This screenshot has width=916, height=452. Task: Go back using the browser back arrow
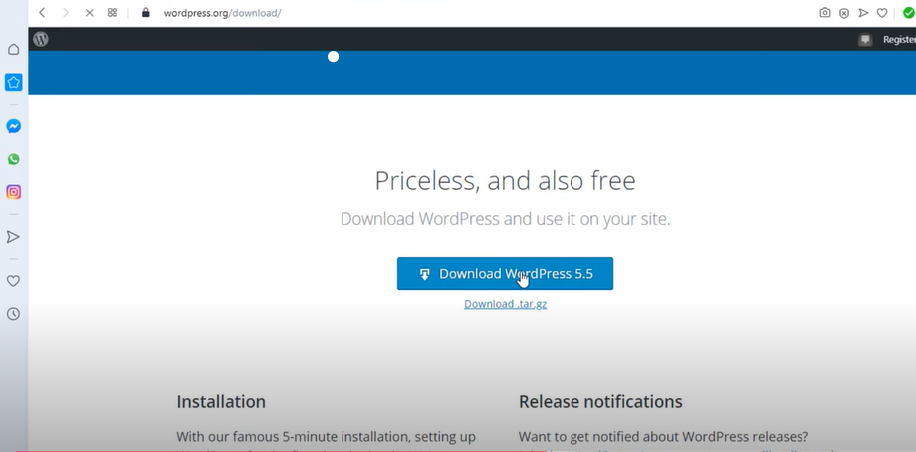pyautogui.click(x=42, y=12)
